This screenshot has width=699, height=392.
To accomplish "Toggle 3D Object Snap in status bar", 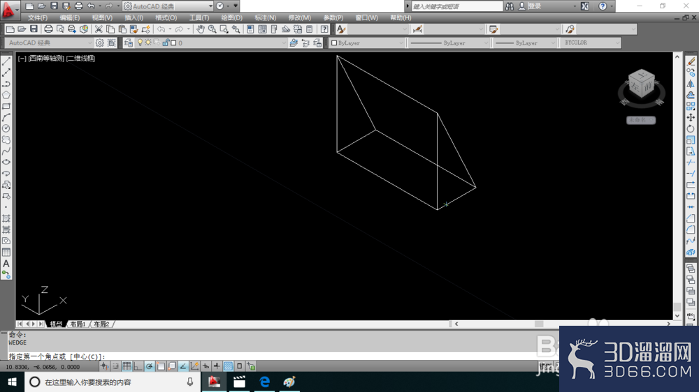I will click(172, 367).
